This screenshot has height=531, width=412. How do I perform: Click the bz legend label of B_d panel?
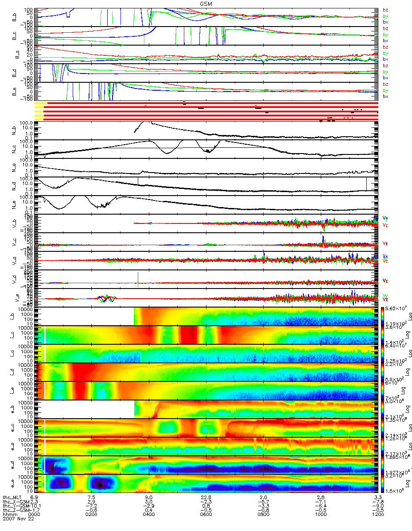coord(385,65)
